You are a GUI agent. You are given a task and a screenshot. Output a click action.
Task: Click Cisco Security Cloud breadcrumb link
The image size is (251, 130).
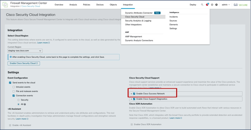31,6
